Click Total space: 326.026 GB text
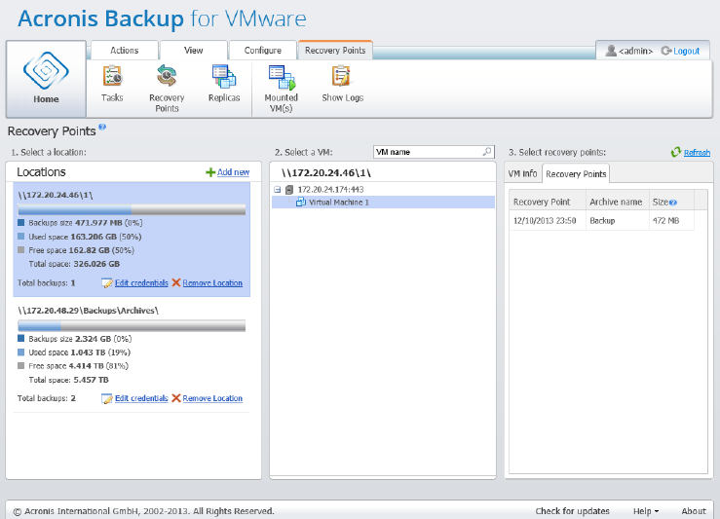 74,264
